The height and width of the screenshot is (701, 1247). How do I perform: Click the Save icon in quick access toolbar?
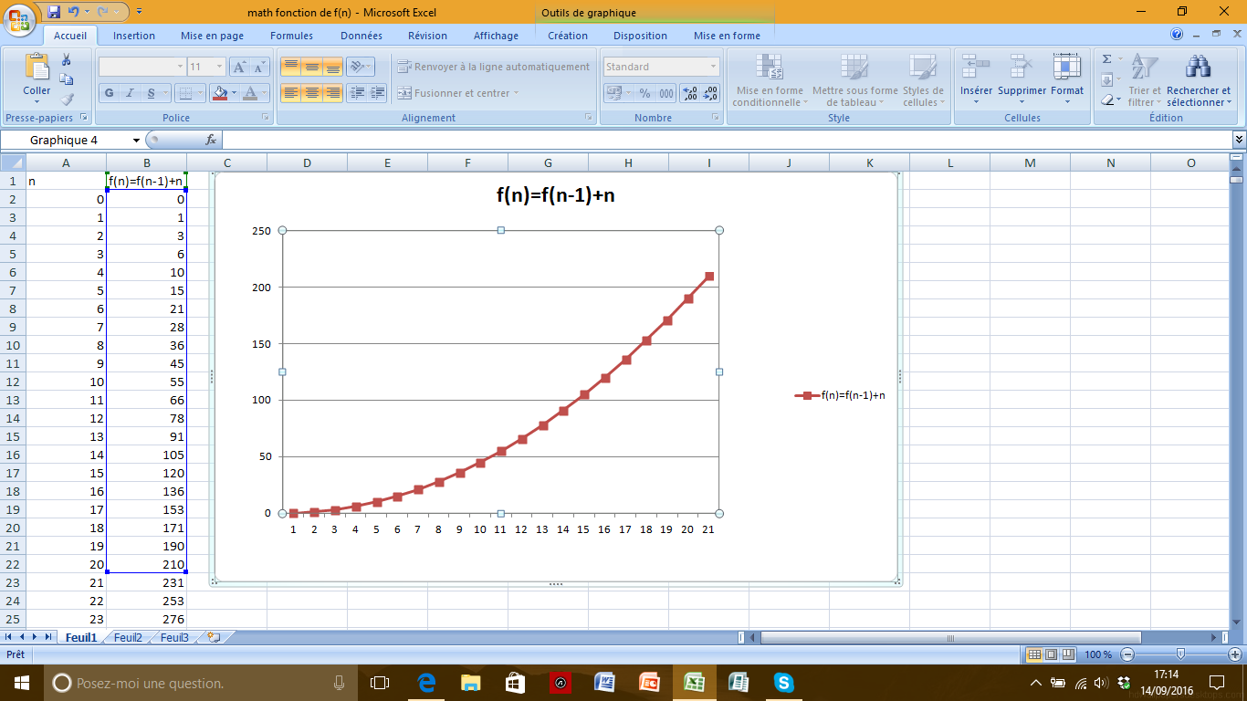pyautogui.click(x=54, y=12)
